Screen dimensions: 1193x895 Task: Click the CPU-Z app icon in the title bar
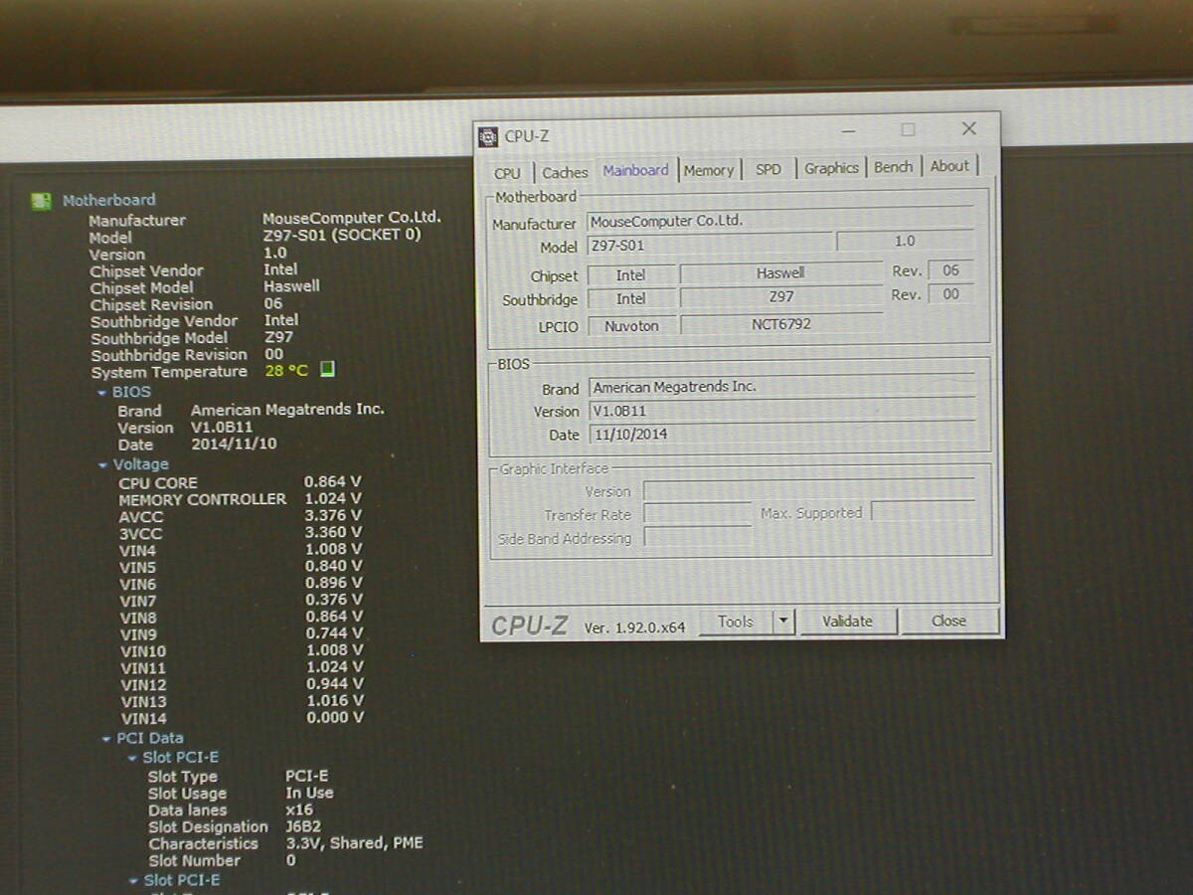tap(488, 137)
